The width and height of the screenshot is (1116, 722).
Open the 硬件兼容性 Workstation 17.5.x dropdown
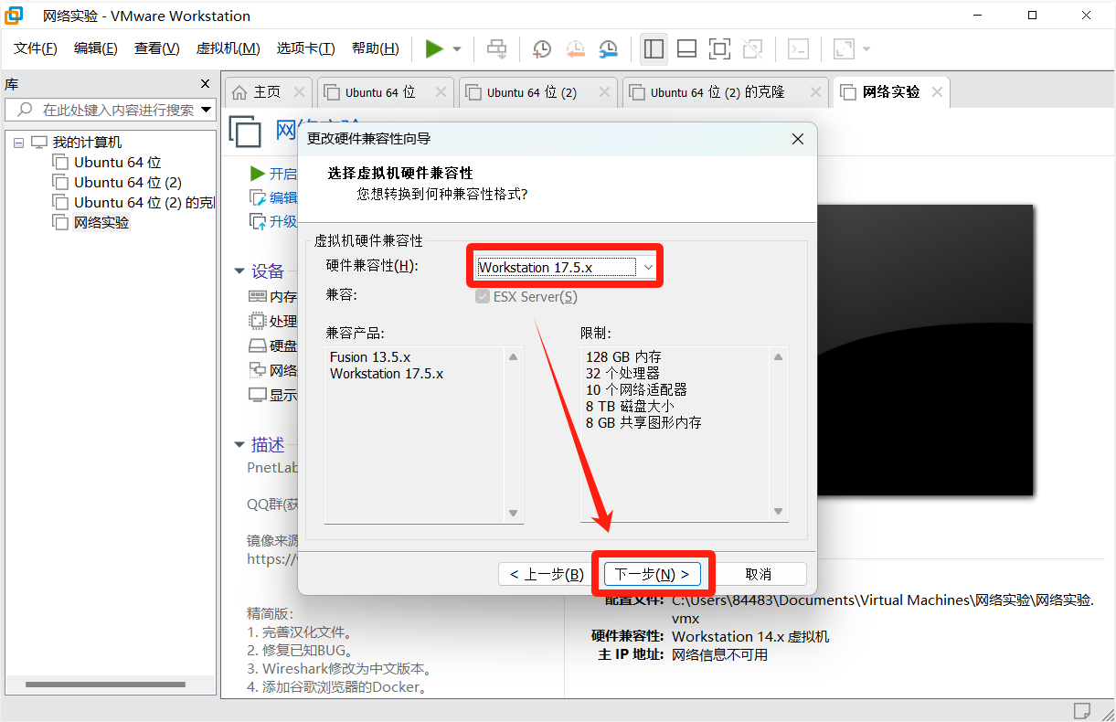pos(566,267)
